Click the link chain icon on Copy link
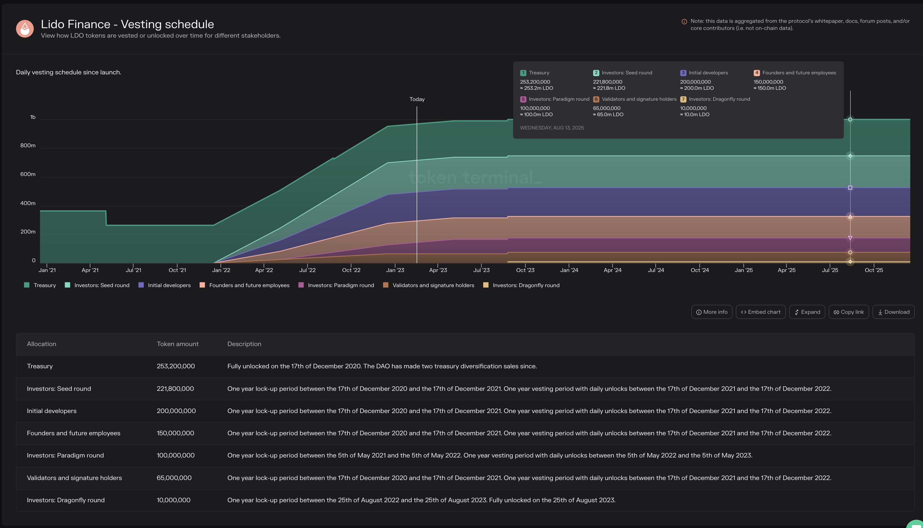 click(x=836, y=312)
